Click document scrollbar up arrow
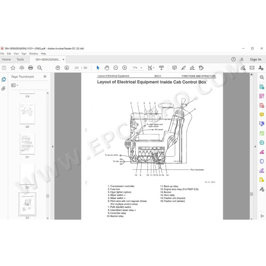Image resolution: width=266 pixels, height=266 pixels. click(x=252, y=74)
